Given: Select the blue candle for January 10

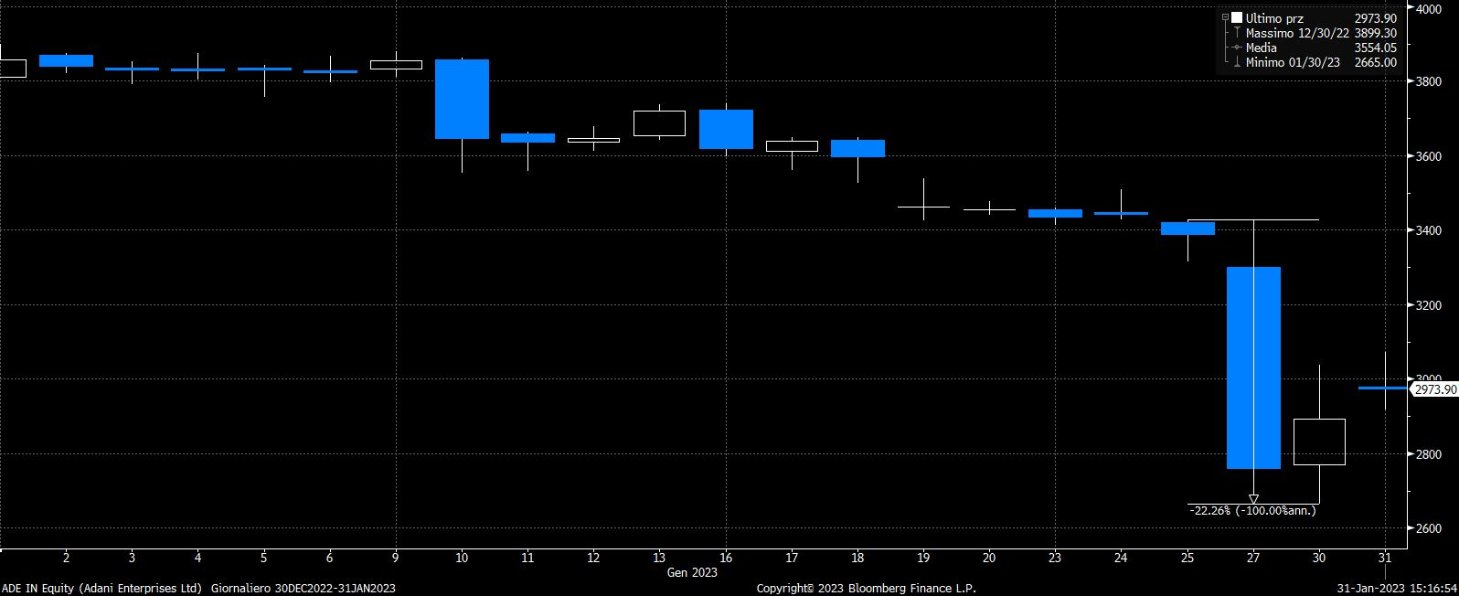Looking at the screenshot, I should point(462,99).
